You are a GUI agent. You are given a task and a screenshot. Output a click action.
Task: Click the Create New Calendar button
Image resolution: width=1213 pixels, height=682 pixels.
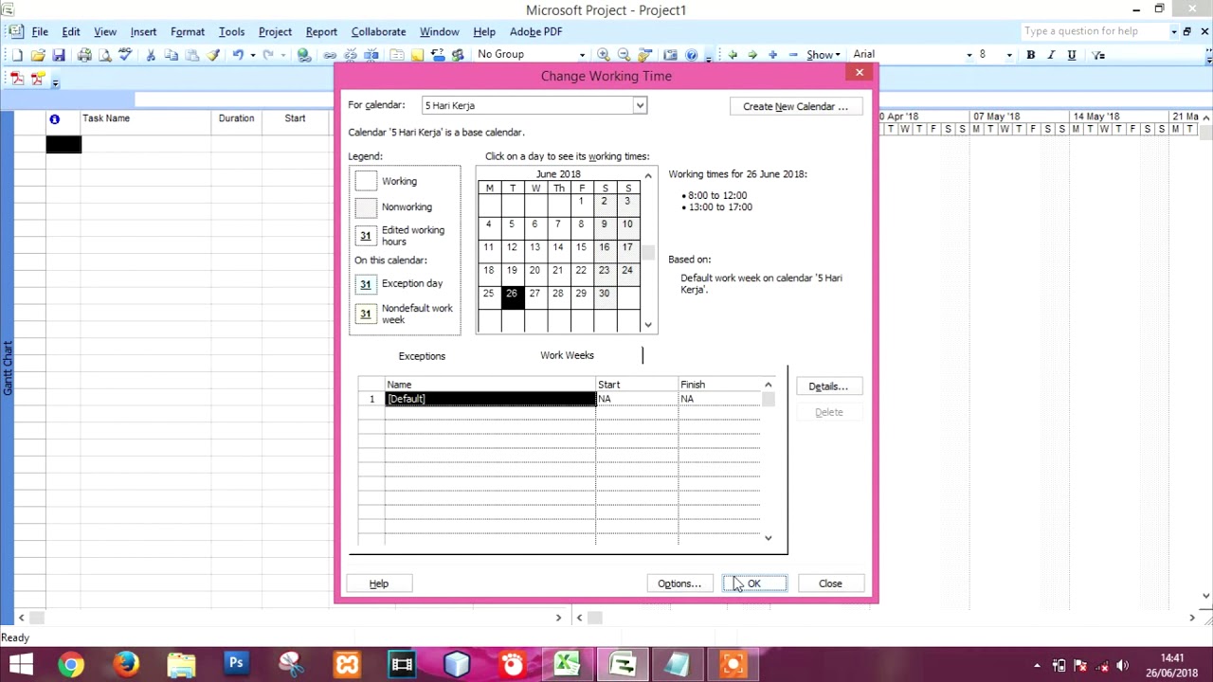(795, 106)
